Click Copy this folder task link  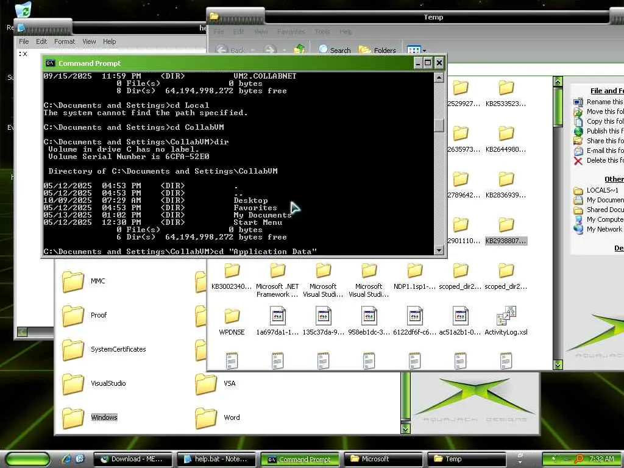(x=598, y=121)
